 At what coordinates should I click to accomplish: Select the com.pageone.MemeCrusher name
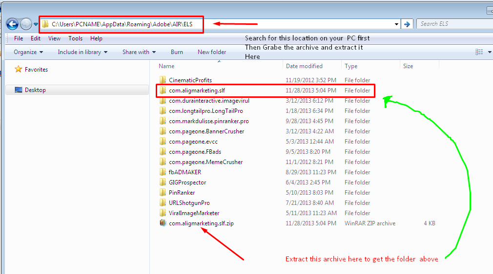click(x=205, y=162)
